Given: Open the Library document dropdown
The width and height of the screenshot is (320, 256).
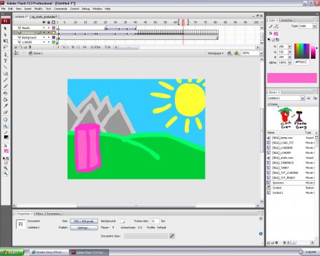Looking at the screenshot, I should coord(302,98).
